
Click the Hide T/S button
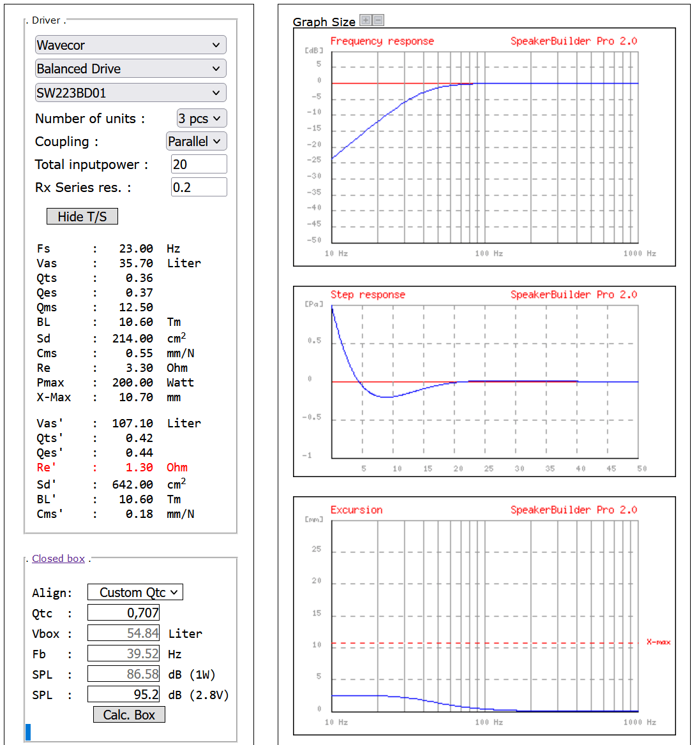(x=82, y=217)
